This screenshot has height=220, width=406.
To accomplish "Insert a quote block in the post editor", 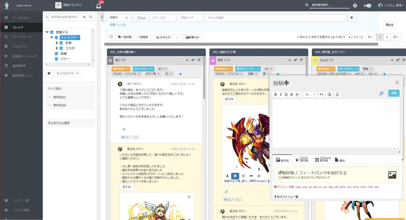I will (320, 94).
